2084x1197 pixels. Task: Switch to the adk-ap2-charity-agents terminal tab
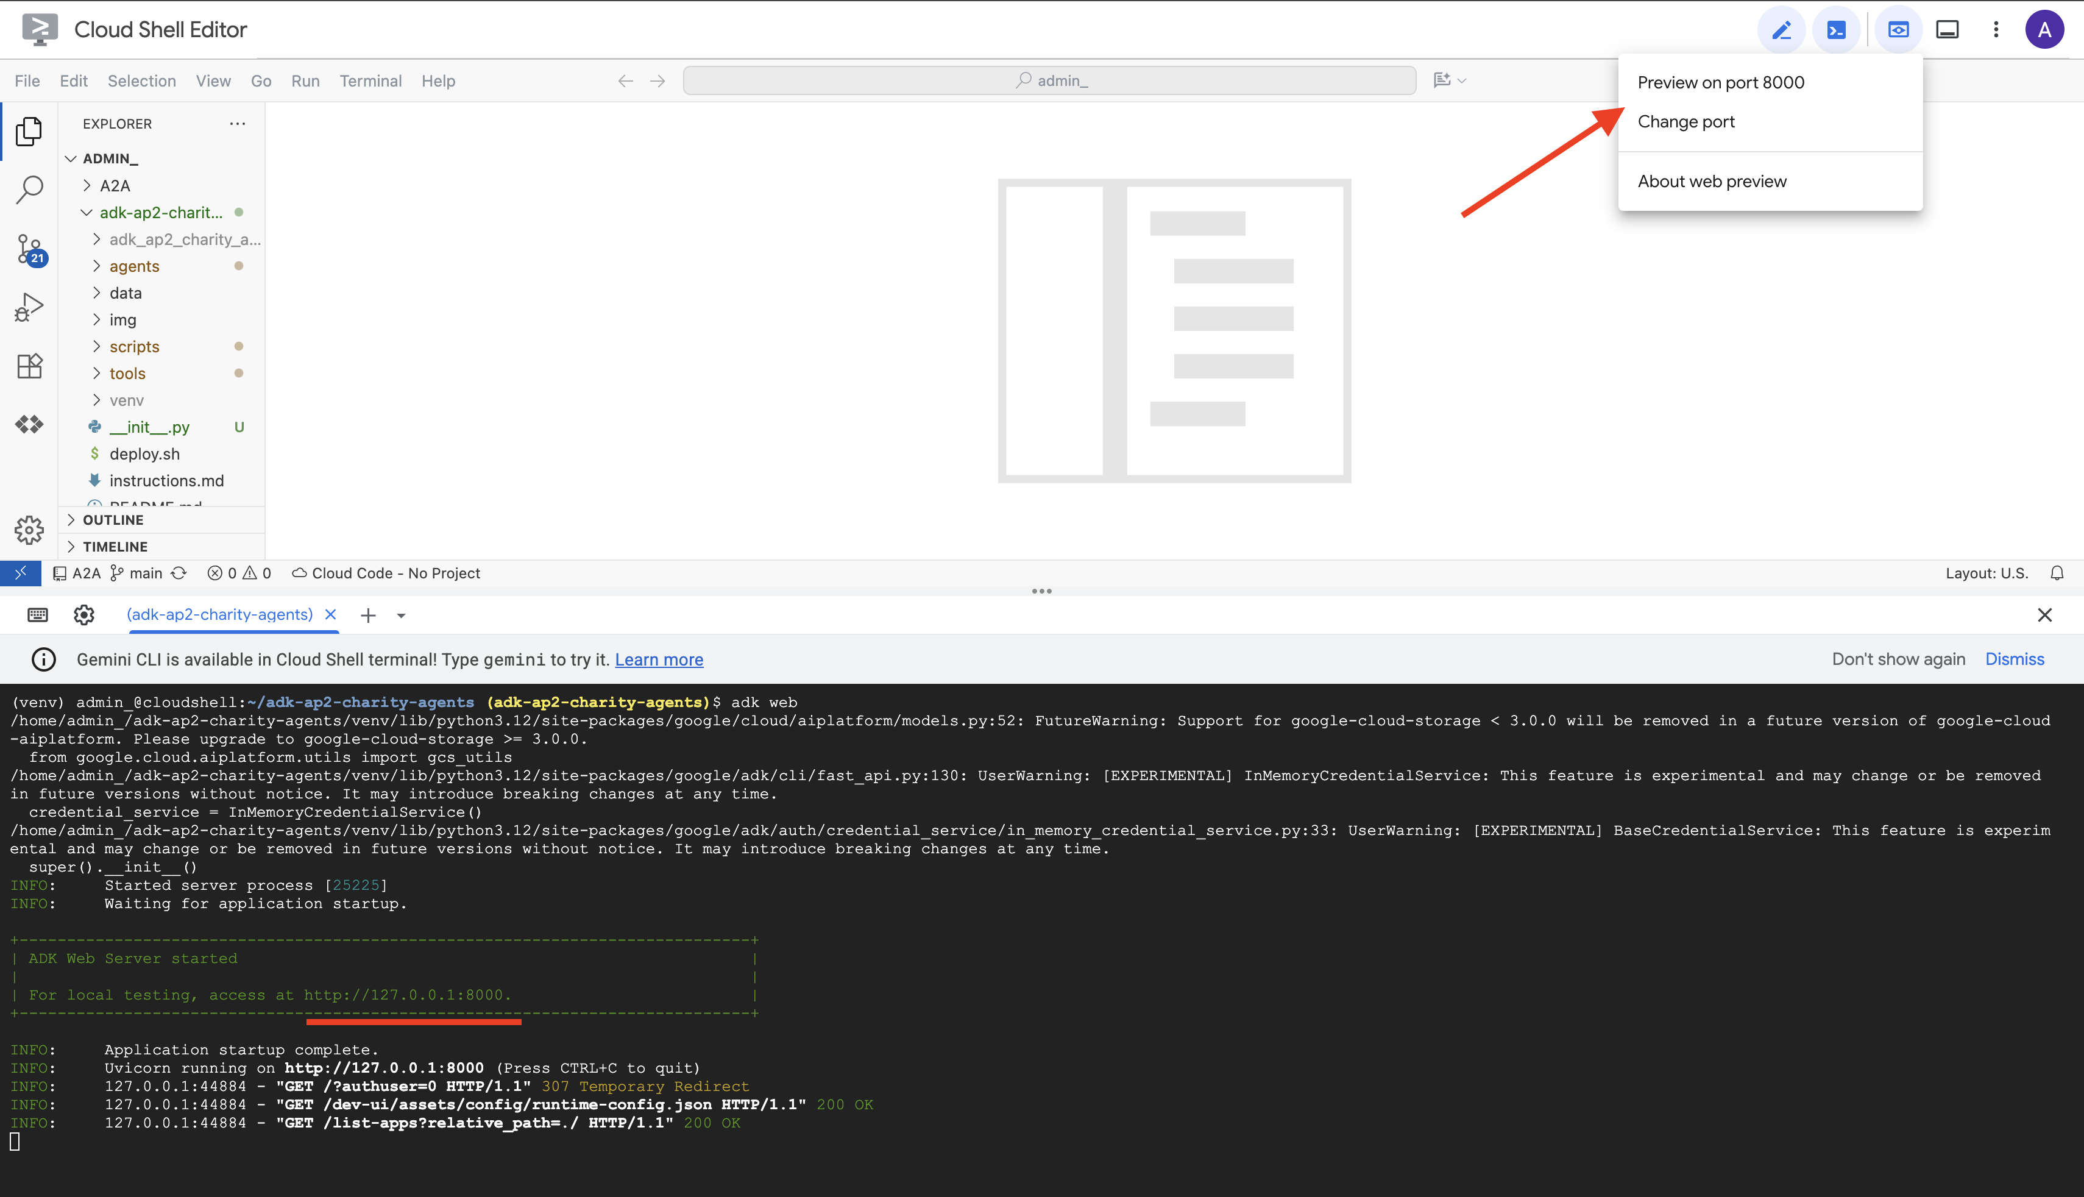point(220,614)
